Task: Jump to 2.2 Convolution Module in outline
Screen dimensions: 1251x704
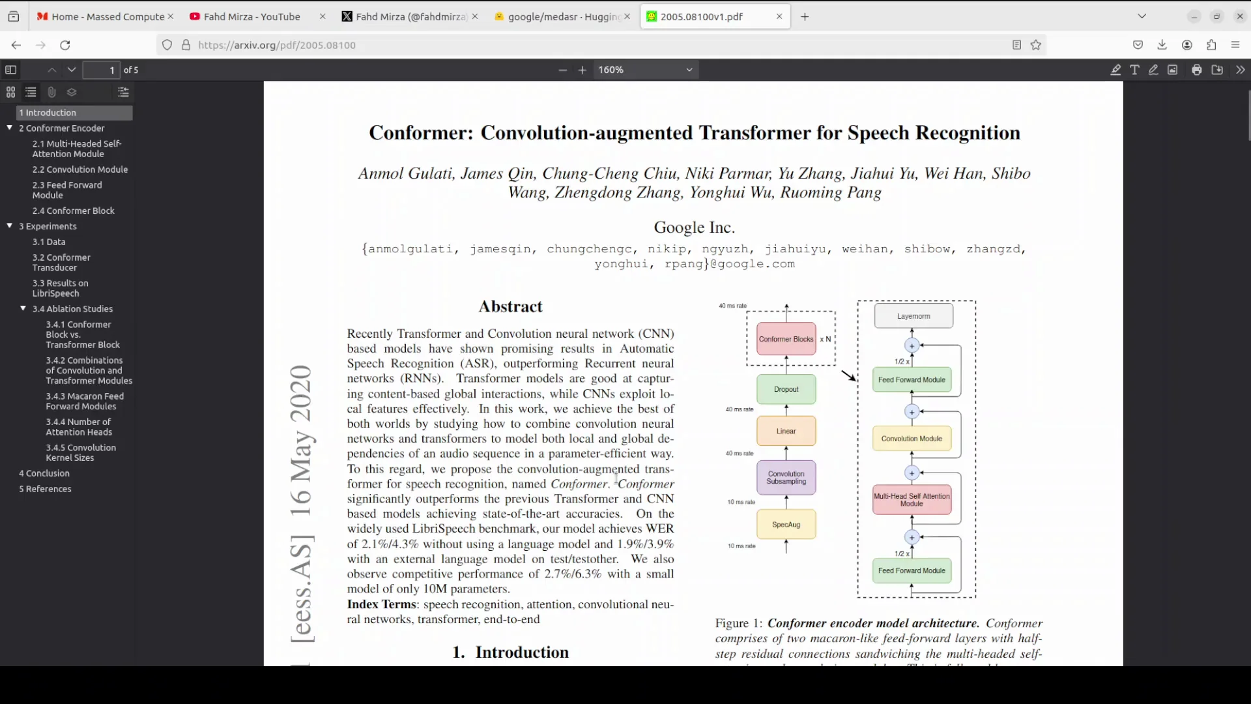Action: (80, 169)
